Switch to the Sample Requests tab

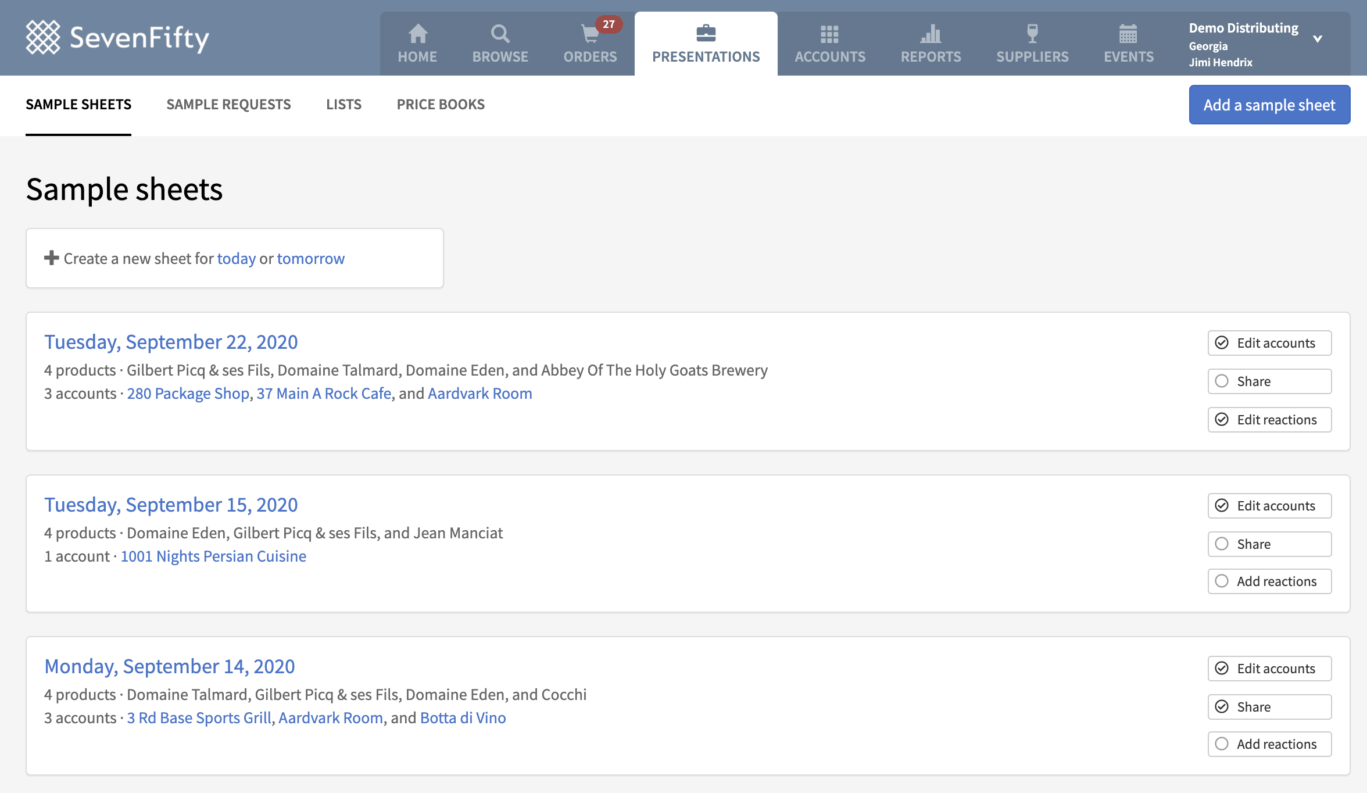(228, 105)
